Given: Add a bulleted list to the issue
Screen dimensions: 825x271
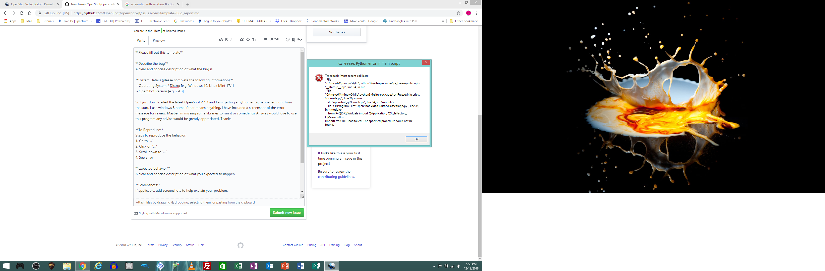Looking at the screenshot, I should [265, 40].
